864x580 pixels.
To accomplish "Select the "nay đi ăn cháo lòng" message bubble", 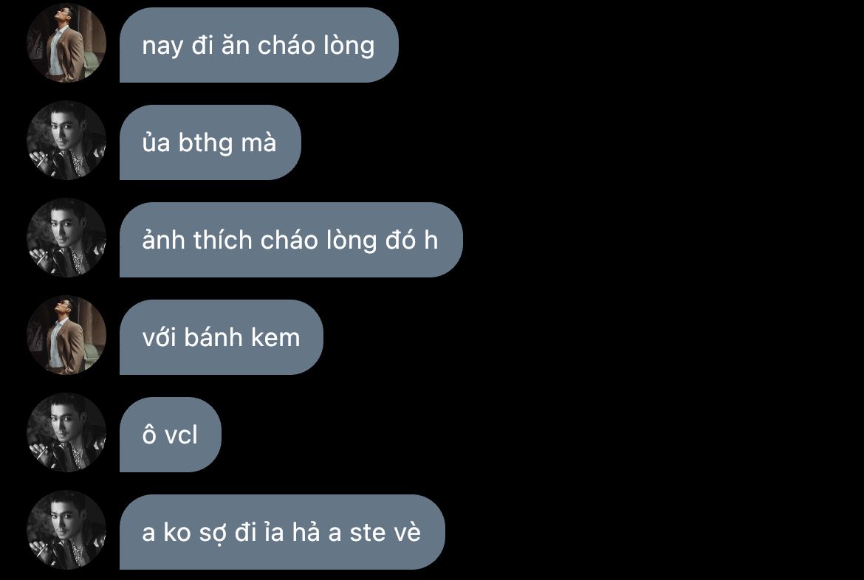I will point(259,45).
